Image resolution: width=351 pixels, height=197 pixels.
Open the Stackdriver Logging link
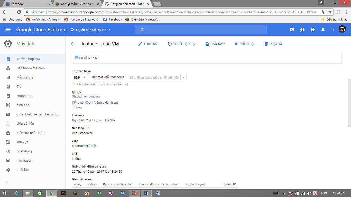(86, 96)
